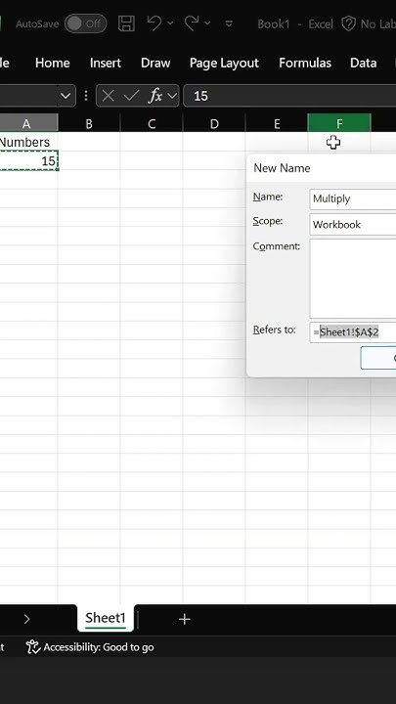Screen dimensions: 396x704
Task: Click the Save disk icon
Action: pos(126,23)
